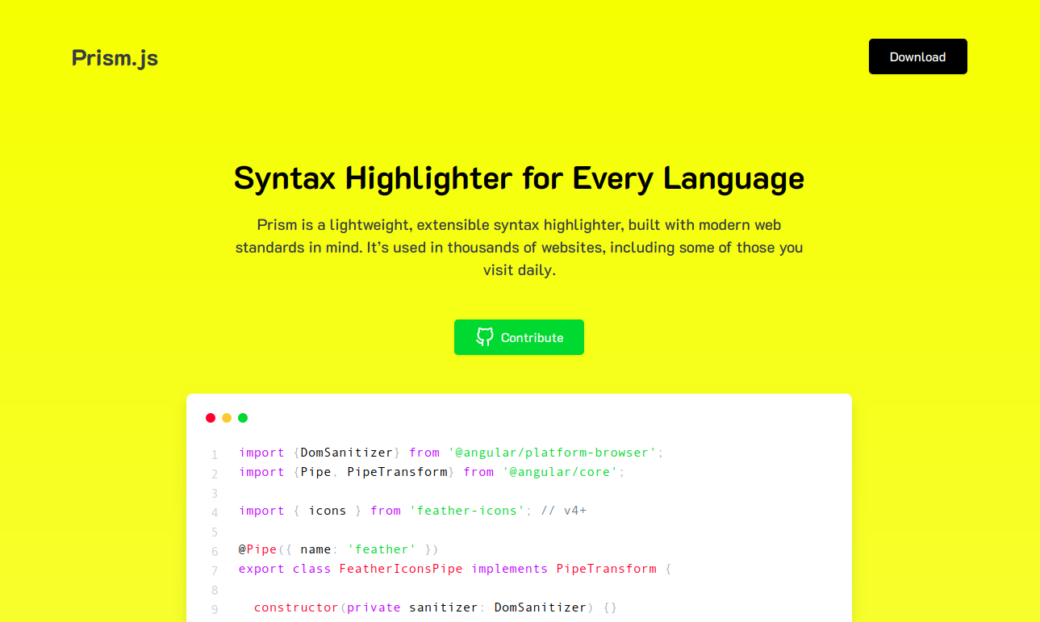The image size is (1040, 622).
Task: Select line number 7 in code gutter
Action: (215, 571)
